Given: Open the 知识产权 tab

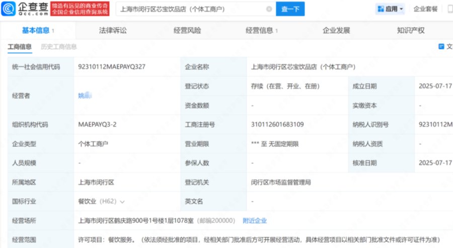Looking at the screenshot, I should click(x=411, y=30).
